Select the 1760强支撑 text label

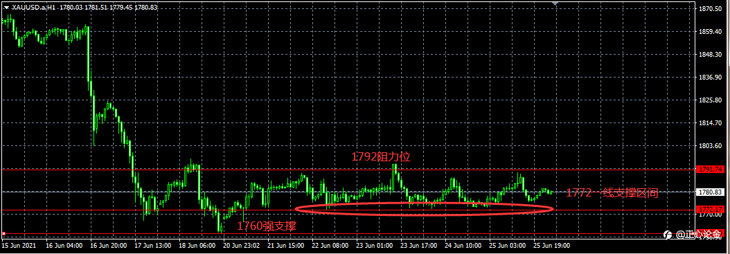click(x=267, y=226)
